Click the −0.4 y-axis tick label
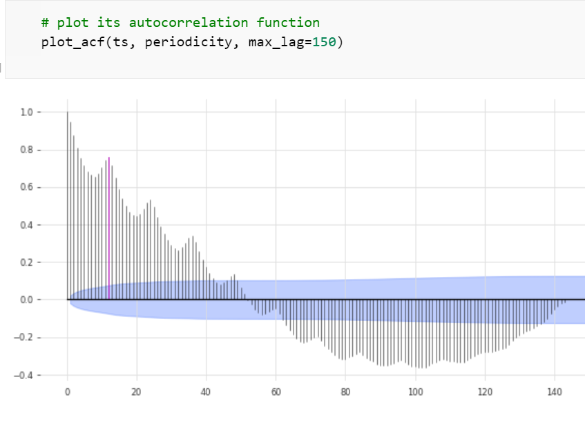Viewport: 585px width, 433px height. [x=23, y=375]
